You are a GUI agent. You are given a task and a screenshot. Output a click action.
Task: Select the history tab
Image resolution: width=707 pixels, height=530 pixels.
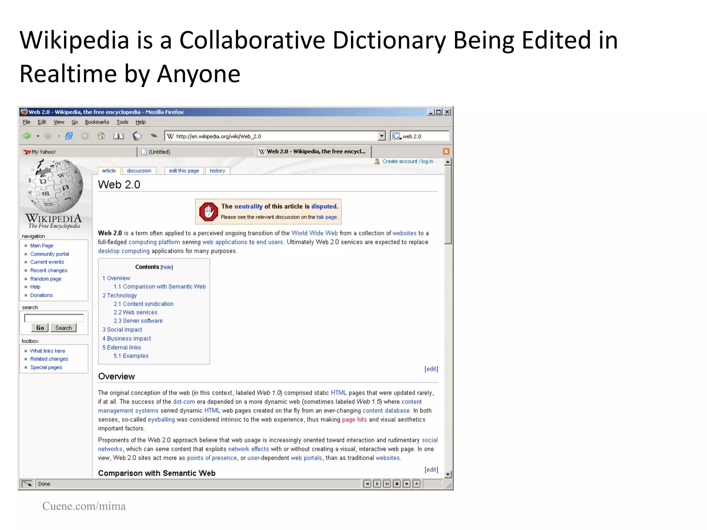[x=217, y=171]
